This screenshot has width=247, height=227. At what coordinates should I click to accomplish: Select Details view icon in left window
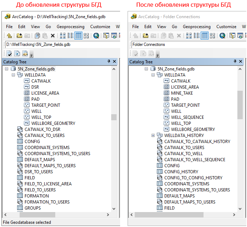pyautogui.click(x=78, y=36)
